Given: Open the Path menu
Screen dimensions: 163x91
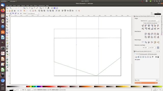Looking at the screenshot, I should [28, 6].
